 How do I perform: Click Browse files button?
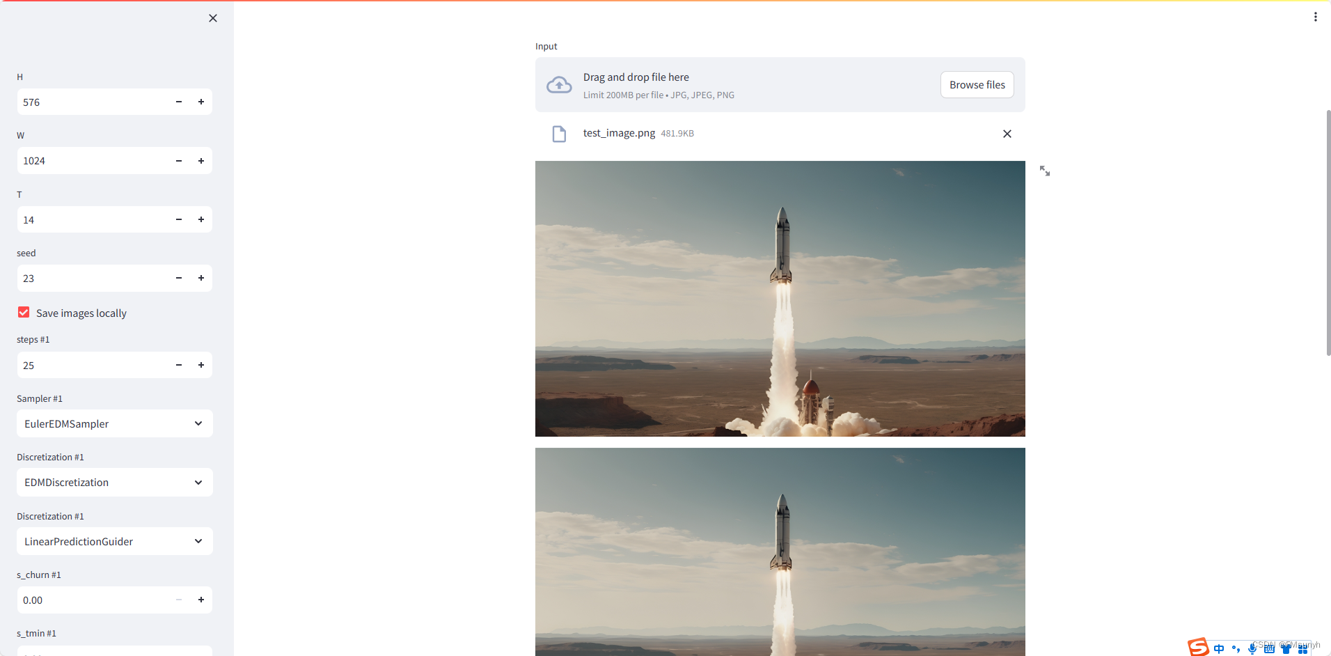point(977,85)
